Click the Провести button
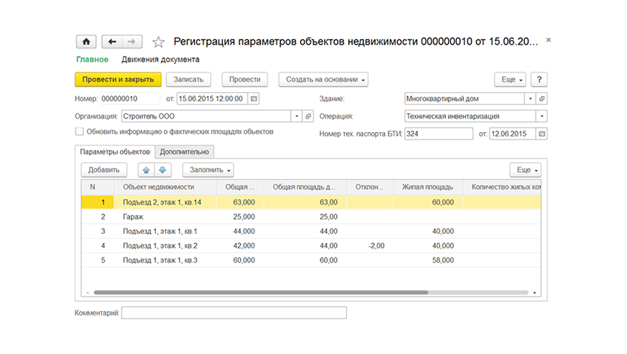 click(x=245, y=79)
